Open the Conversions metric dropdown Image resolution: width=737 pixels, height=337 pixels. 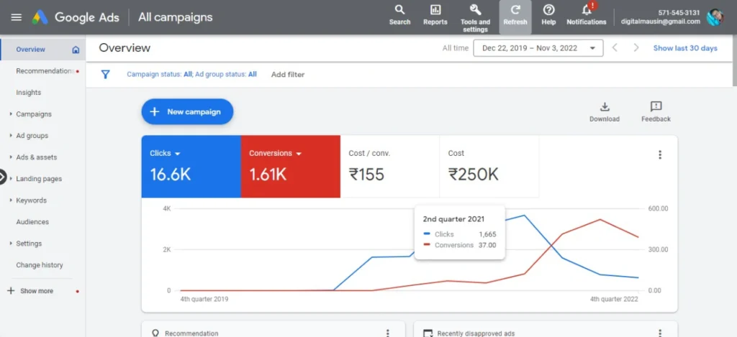[299, 154]
